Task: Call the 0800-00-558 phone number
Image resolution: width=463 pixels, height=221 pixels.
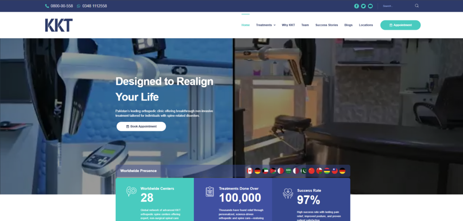Action: tap(61, 6)
